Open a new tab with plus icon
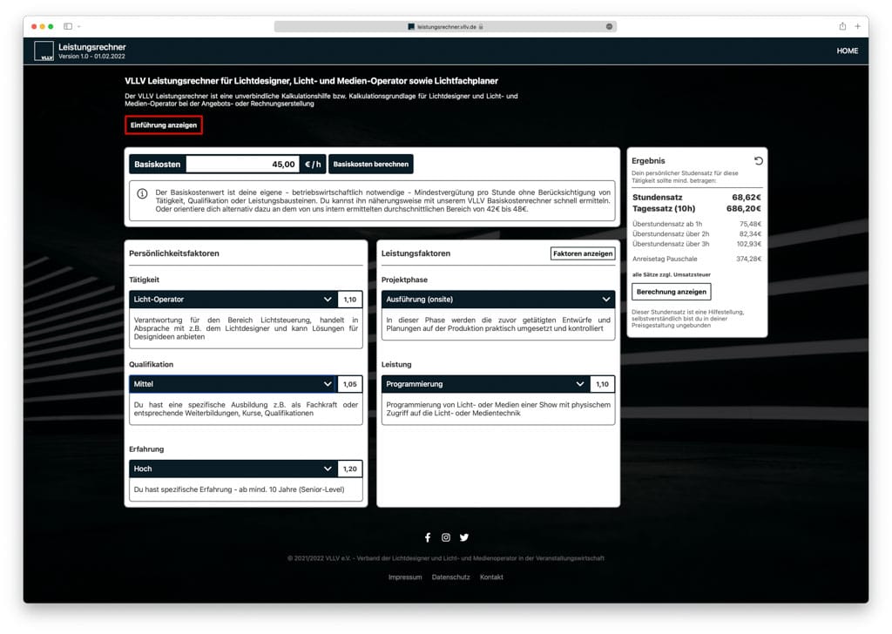 pos(858,27)
